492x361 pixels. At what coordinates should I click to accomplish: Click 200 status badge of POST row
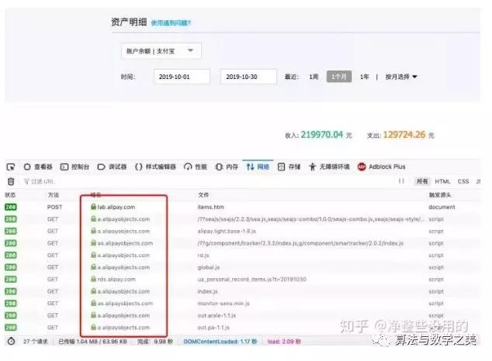[x=11, y=208]
